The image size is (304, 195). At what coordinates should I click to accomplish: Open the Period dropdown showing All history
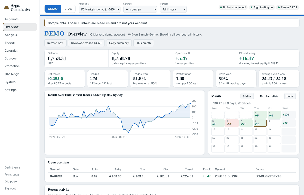[x=173, y=9]
